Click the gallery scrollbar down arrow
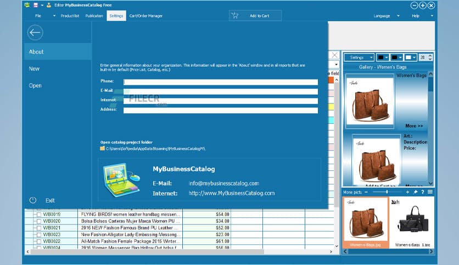This screenshot has width=459, height=265. 430,183
